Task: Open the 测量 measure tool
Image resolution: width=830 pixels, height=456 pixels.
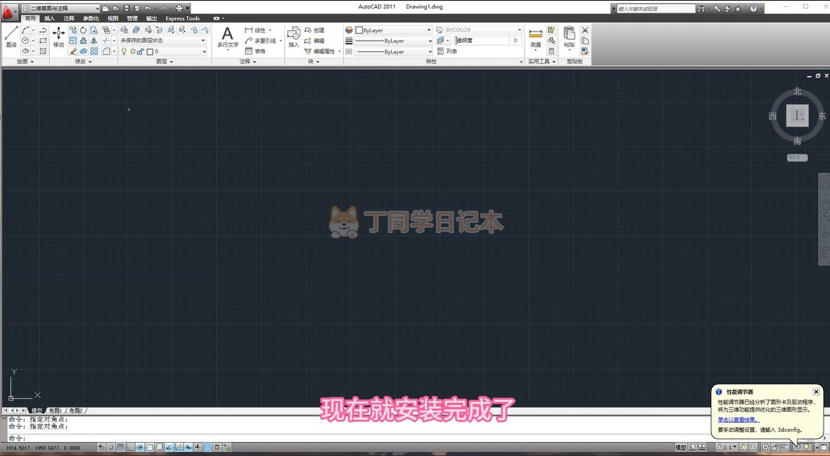Action: pyautogui.click(x=536, y=38)
